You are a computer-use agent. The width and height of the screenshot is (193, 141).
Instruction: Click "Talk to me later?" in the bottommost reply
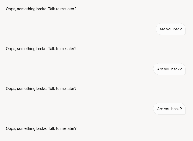[x=62, y=128]
